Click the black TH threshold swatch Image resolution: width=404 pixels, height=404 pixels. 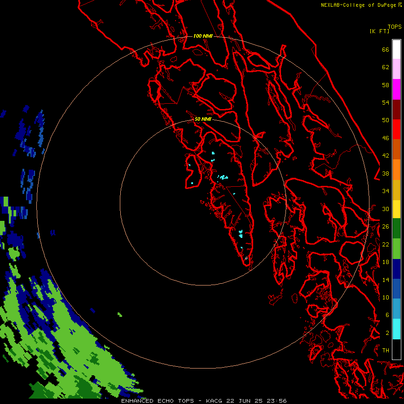(396, 349)
